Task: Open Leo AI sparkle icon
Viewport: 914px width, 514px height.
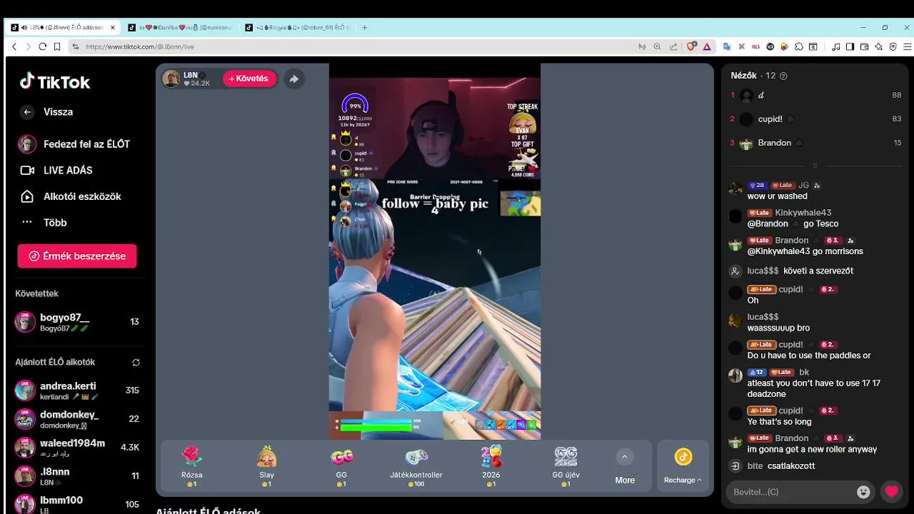Action: pos(878,46)
